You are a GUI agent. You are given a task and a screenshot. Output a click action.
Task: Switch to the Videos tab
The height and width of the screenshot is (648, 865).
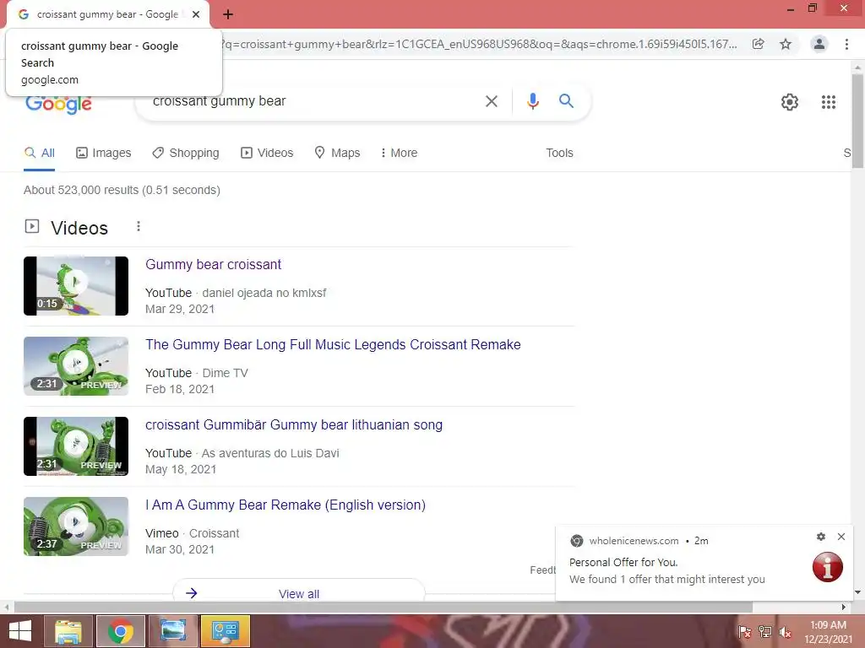click(x=267, y=154)
